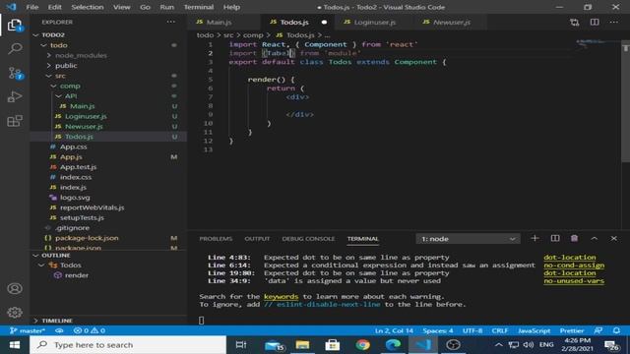Open the Source Control view
The image size is (630, 354).
(x=15, y=73)
